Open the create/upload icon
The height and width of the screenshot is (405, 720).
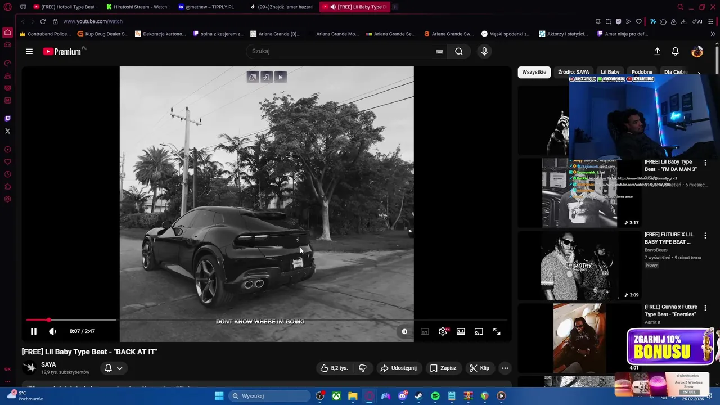point(657,51)
